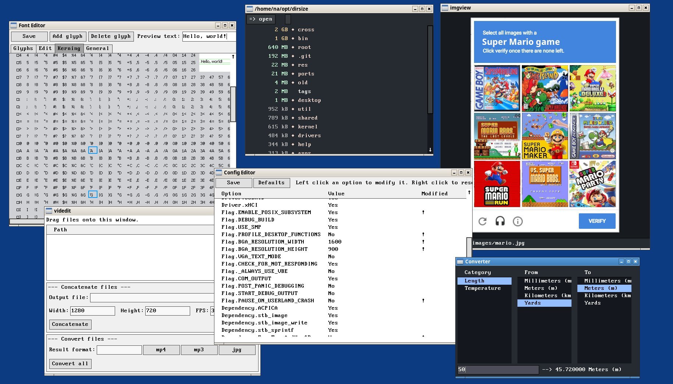Choose mp4 result format

pos(161,350)
